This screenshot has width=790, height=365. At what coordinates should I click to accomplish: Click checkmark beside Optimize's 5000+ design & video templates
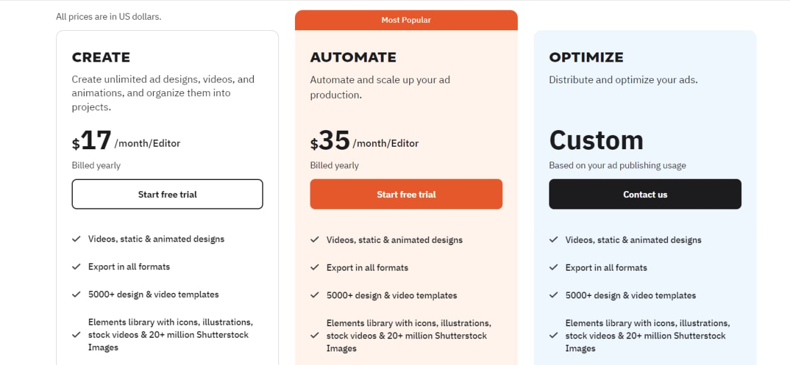pos(554,295)
